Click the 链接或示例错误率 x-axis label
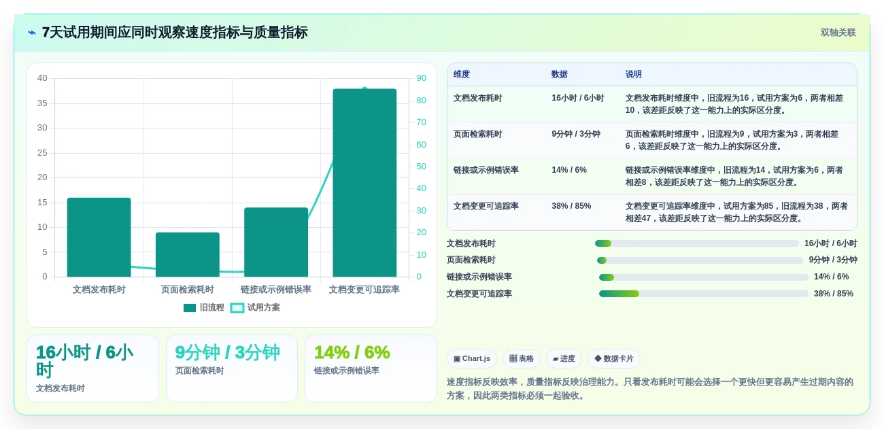Screen dimensions: 884x429 (x=276, y=290)
